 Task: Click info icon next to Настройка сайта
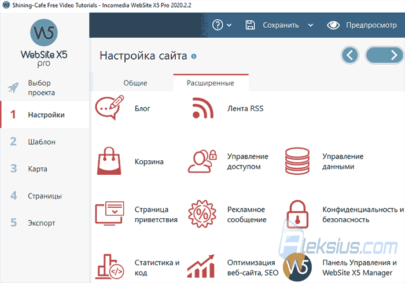point(194,56)
